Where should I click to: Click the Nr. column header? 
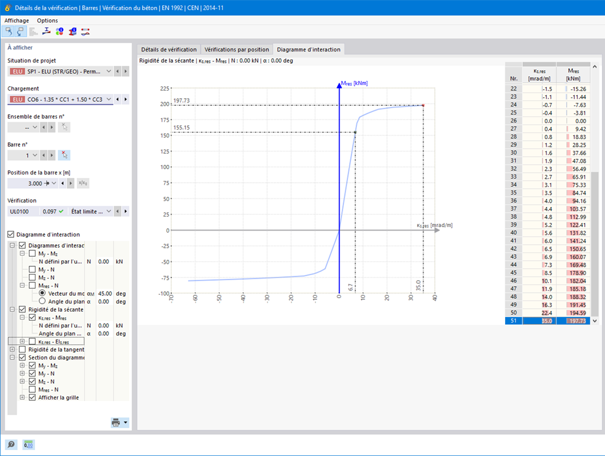pos(513,75)
